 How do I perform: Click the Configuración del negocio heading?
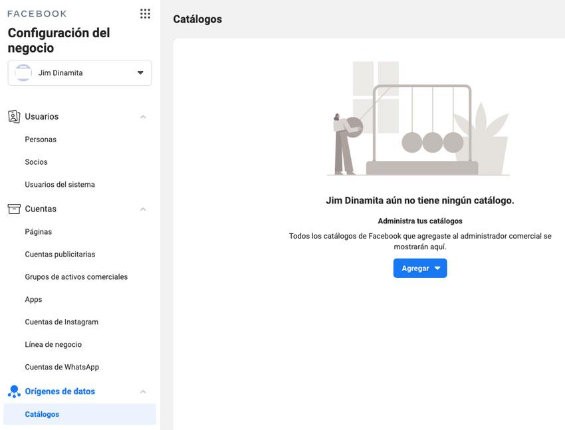[59, 41]
